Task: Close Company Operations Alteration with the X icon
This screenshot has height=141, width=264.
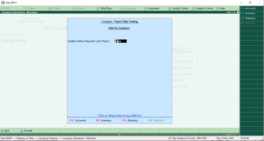Action: point(238,12)
